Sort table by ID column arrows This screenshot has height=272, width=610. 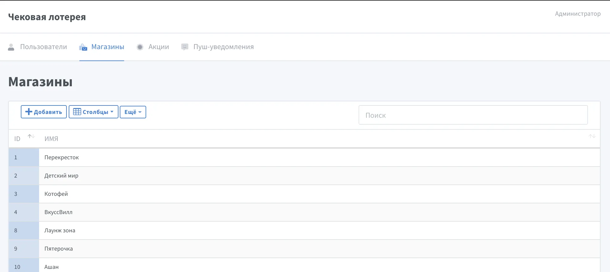click(x=31, y=136)
